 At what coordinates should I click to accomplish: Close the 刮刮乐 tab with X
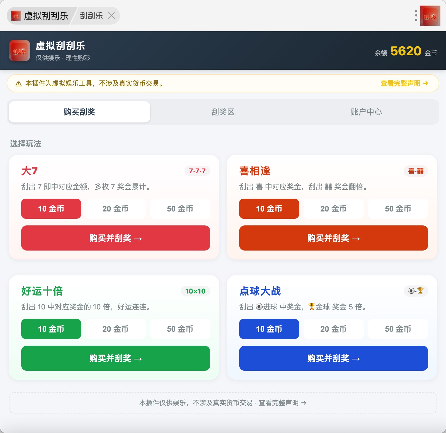tap(111, 16)
